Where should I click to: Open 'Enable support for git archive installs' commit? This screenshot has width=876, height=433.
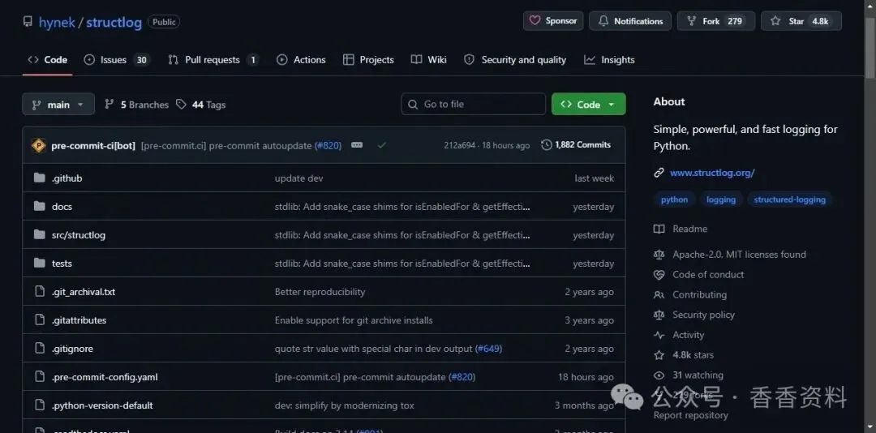354,320
